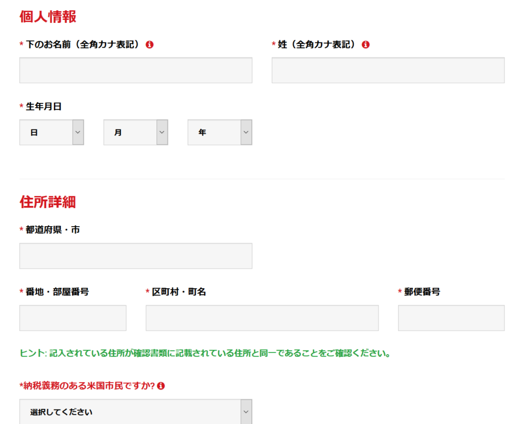
Task: Click the 都道府県・市 input field
Action: pos(136,256)
